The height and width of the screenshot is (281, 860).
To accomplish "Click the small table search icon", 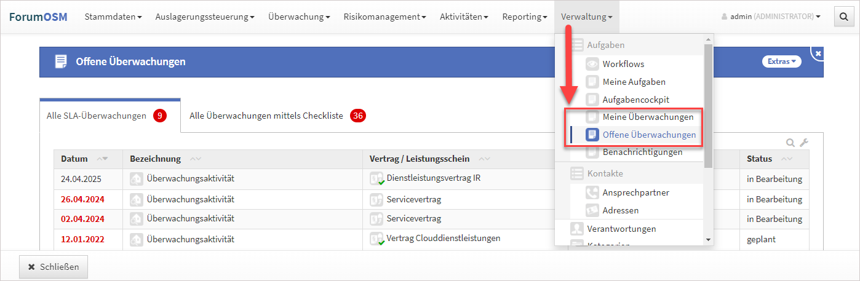I will (791, 143).
